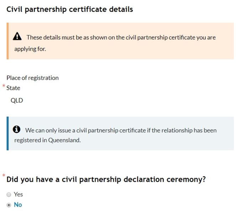Click the text 'applying for.' in warning
Viewport: 236px width, 211px height.
pos(30,49)
